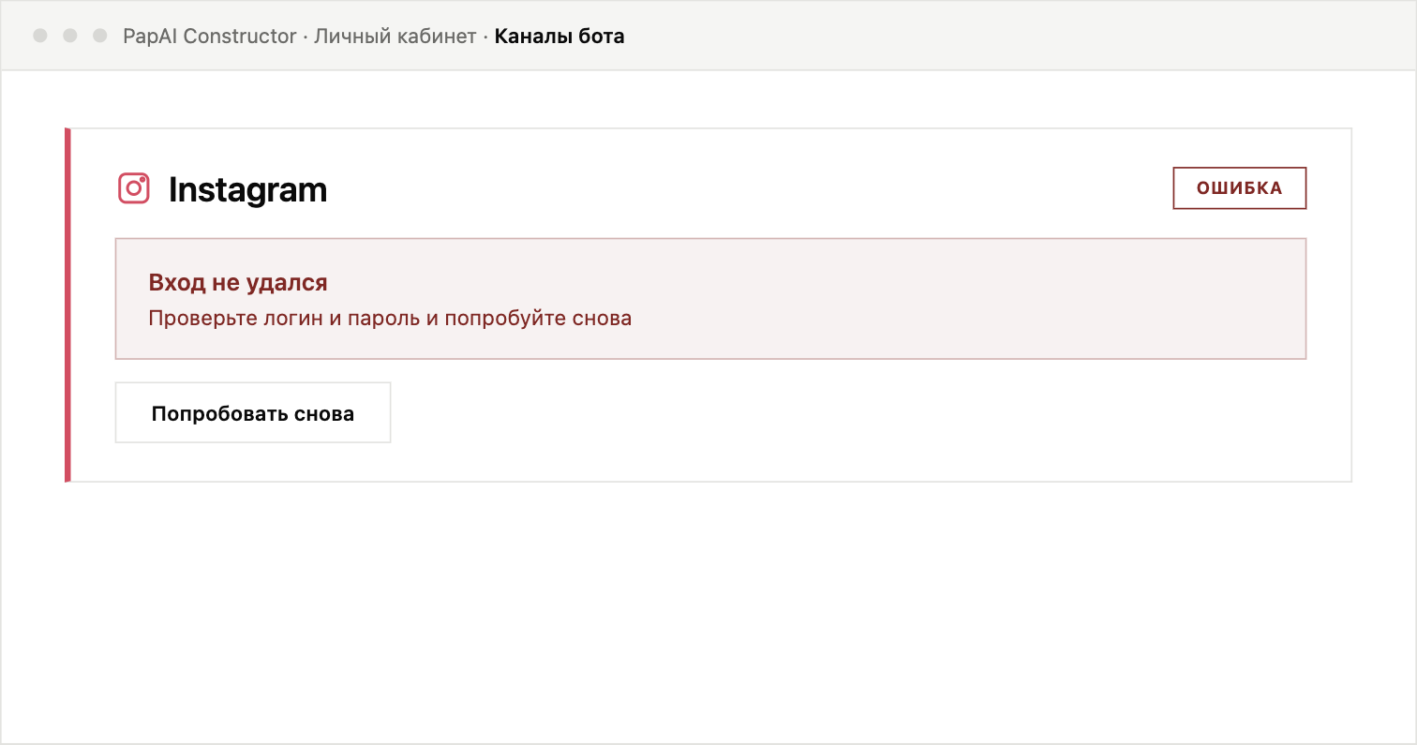
Task: Click the Instagram logo icon
Action: point(134,188)
